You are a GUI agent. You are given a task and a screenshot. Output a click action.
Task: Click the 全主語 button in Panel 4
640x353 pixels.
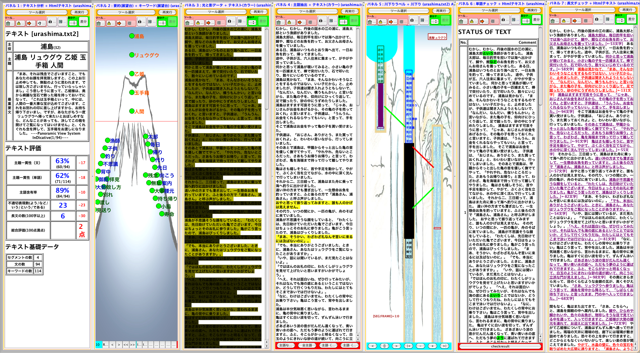click(x=307, y=345)
